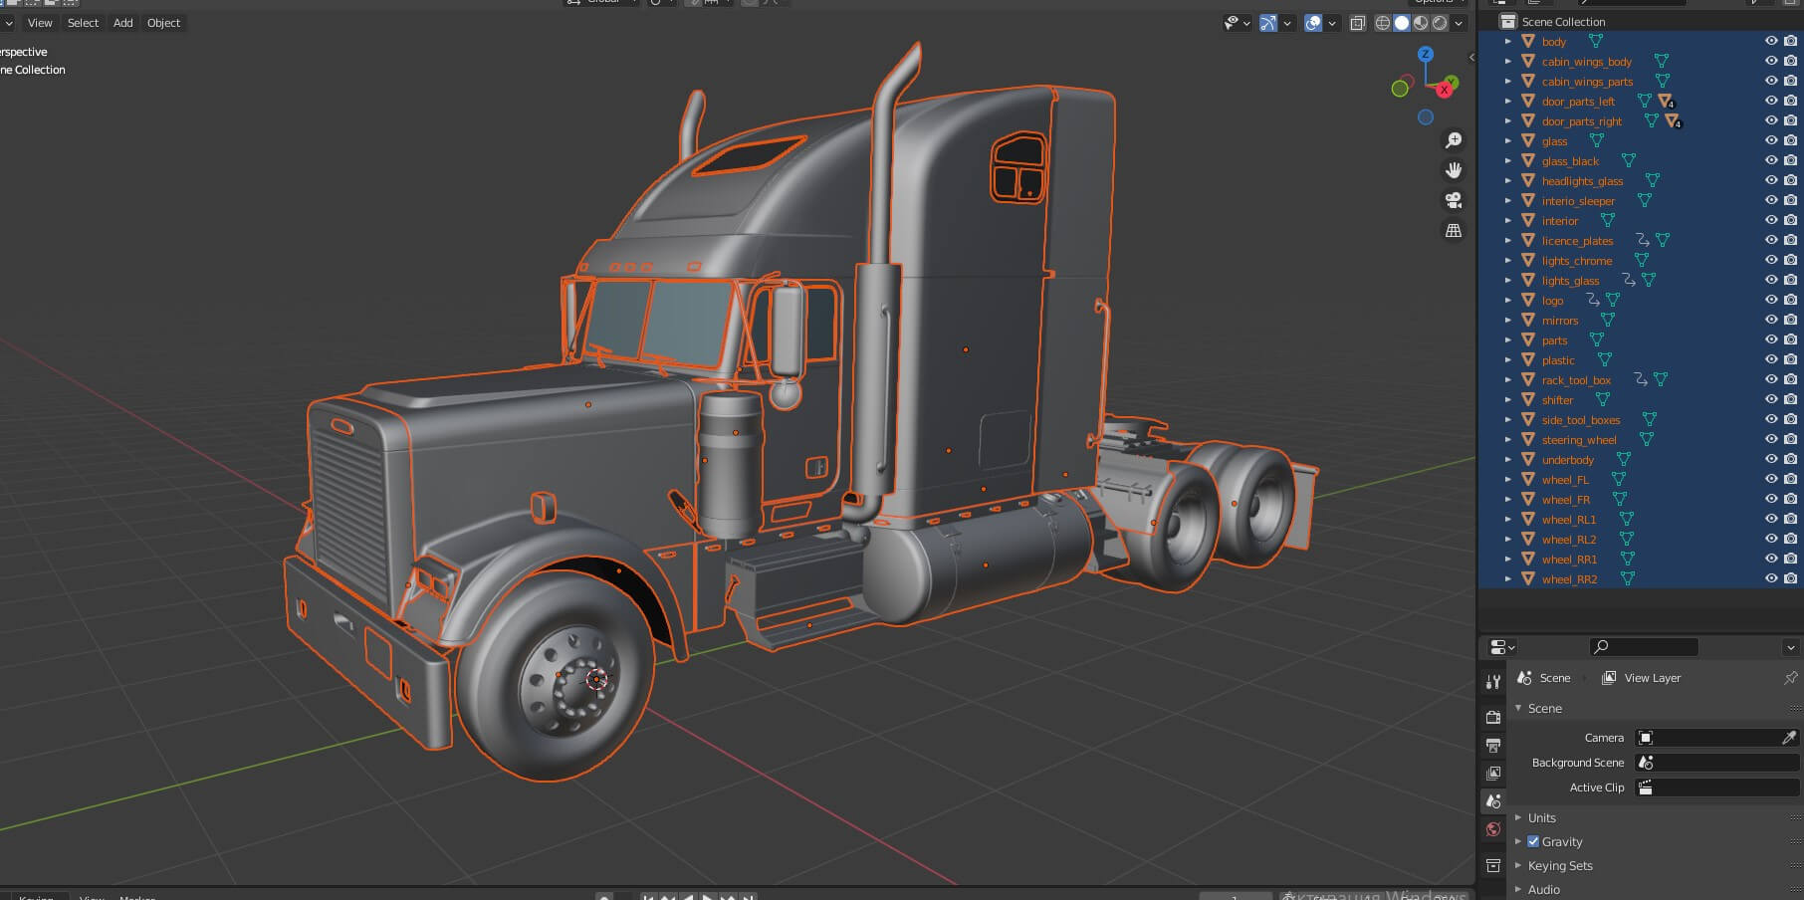Click the Active Clip field

1717,787
